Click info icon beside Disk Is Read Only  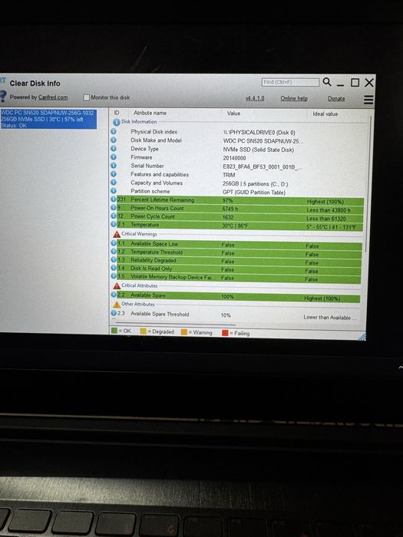[x=114, y=268]
